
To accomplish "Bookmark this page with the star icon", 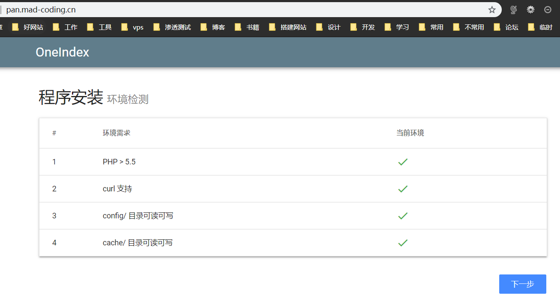I will [492, 10].
